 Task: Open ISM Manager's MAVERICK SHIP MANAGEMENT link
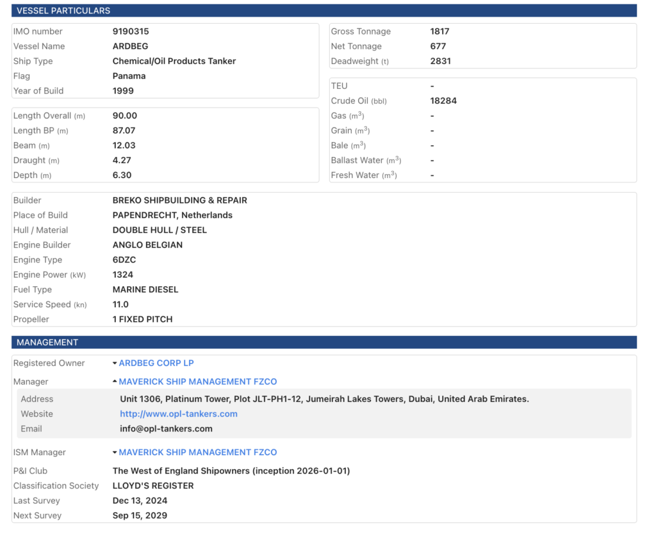click(x=198, y=452)
